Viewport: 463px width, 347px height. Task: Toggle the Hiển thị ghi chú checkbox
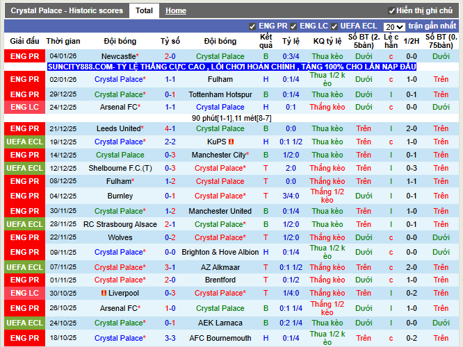391,11
